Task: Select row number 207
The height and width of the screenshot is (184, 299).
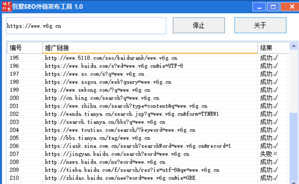Action: coord(14,154)
